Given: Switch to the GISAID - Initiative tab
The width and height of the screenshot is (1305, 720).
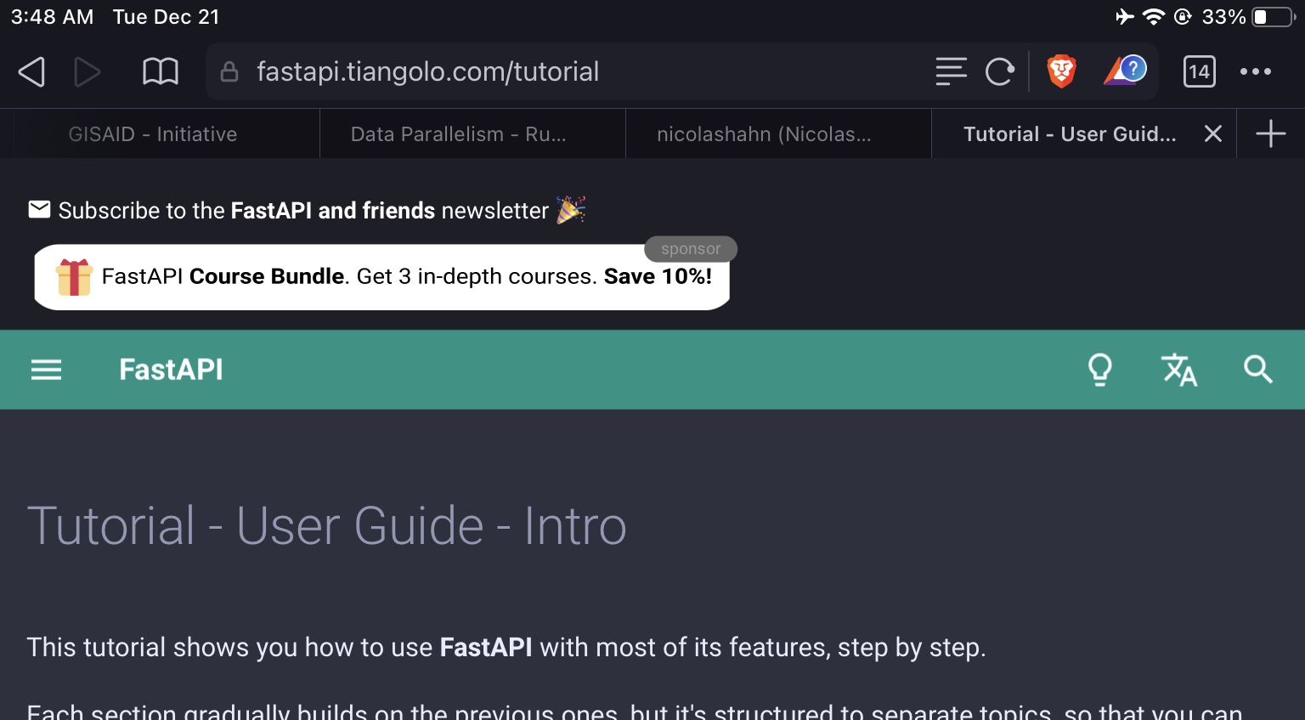Looking at the screenshot, I should 153,133.
